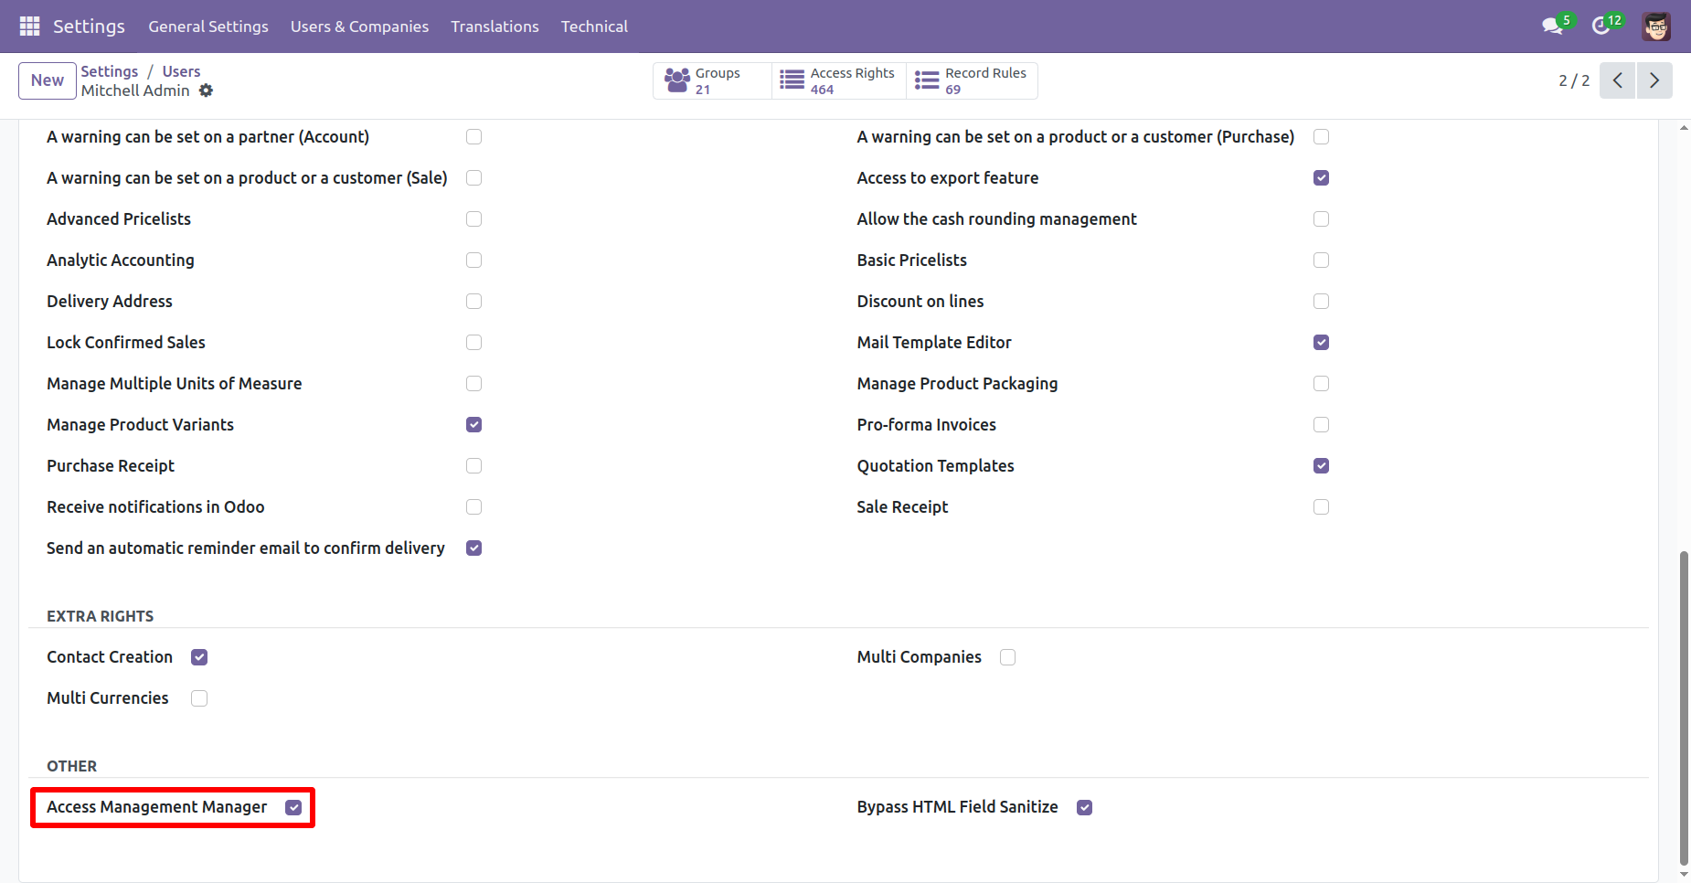Screen dimensions: 1691x883
Task: Open Record Rules stat button
Action: tap(972, 80)
